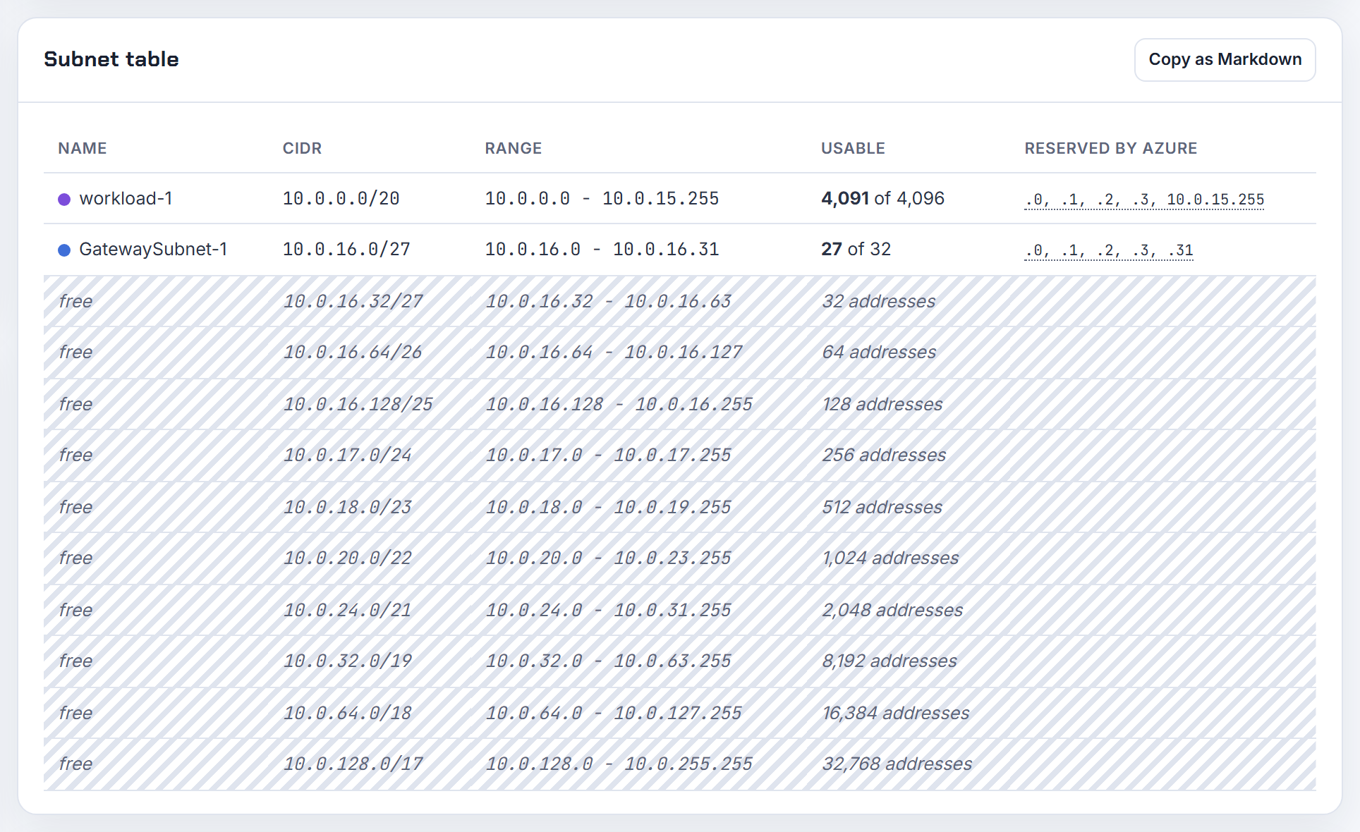
Task: Select the free block 10.0.16.128/25
Action: 358,405
